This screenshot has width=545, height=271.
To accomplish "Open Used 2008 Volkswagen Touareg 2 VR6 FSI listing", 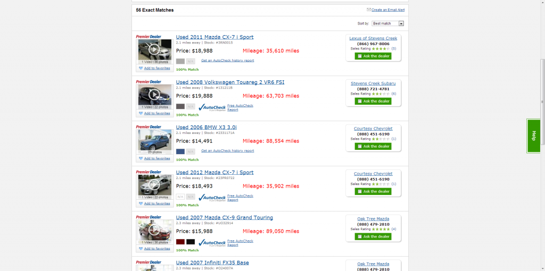I will [230, 82].
